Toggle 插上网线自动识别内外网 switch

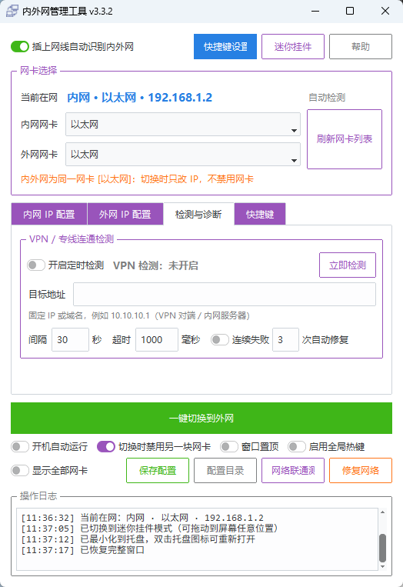click(20, 47)
